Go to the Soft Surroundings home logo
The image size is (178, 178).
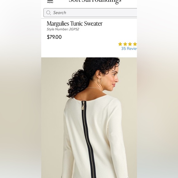[x=95, y=1]
